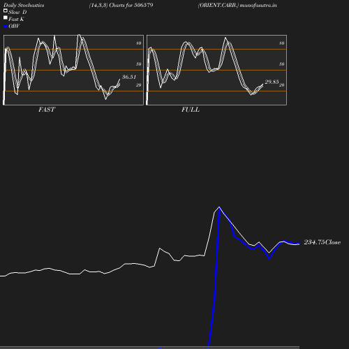
Task: Click the Fast K legend swatch
Action: [x=6, y=17]
